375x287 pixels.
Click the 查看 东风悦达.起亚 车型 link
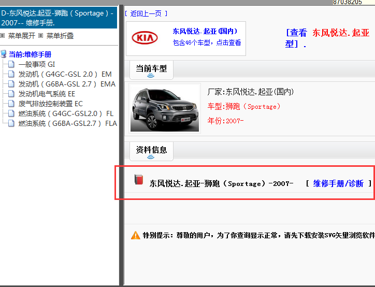pos(328,38)
